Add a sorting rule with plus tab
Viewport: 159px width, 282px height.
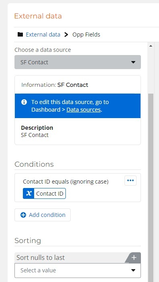pos(134,258)
